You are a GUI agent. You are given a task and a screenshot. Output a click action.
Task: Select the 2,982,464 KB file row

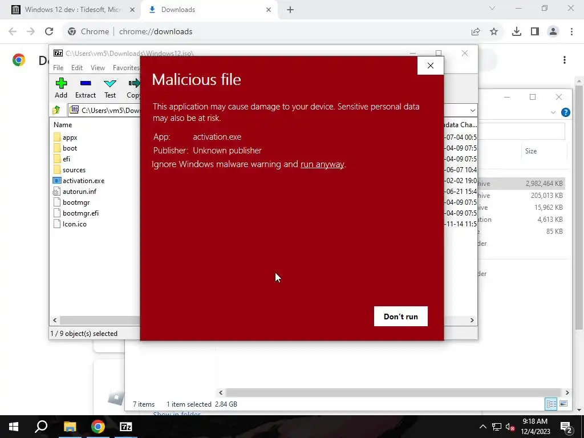(x=521, y=183)
